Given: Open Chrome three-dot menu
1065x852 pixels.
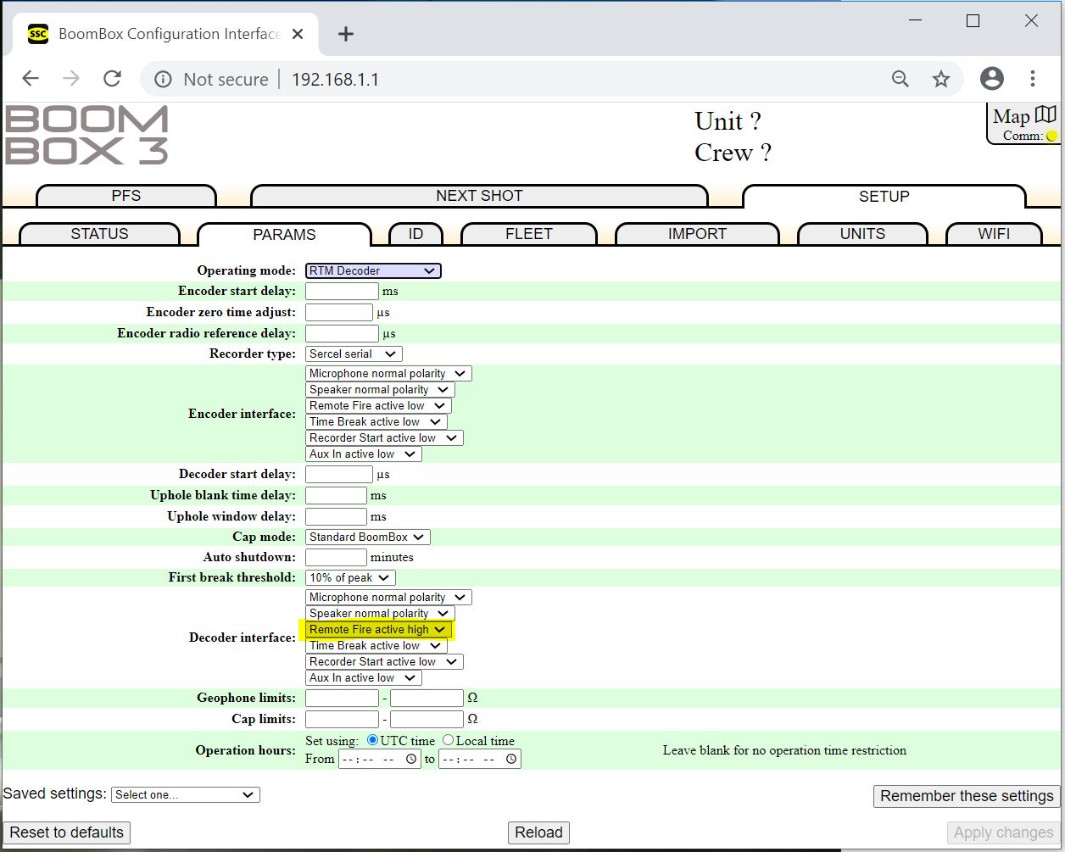Looking at the screenshot, I should coord(1032,79).
